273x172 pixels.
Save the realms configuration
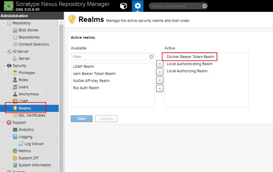pyautogui.click(x=82, y=119)
